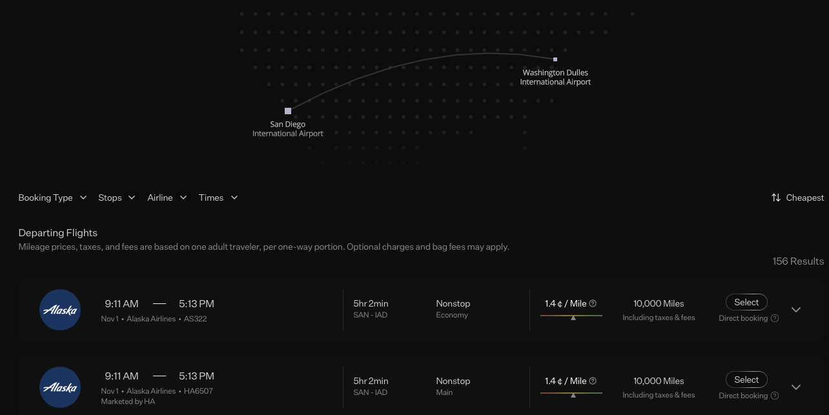Screen dimensions: 829x415
Task: Open the Stops filter dropdown
Action: [117, 197]
